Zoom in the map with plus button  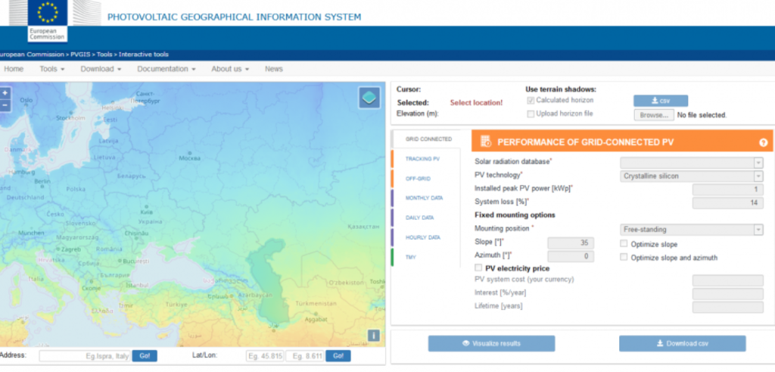pyautogui.click(x=5, y=93)
